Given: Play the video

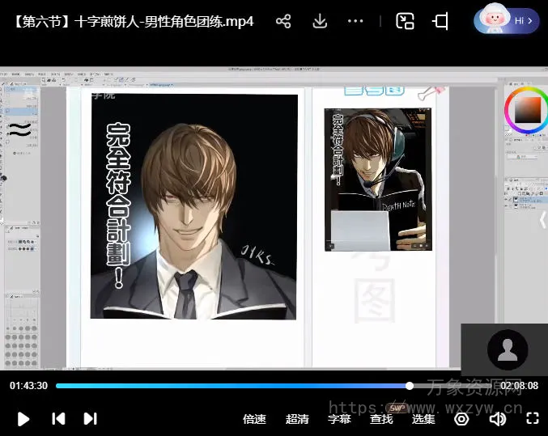Looking at the screenshot, I should click(23, 418).
